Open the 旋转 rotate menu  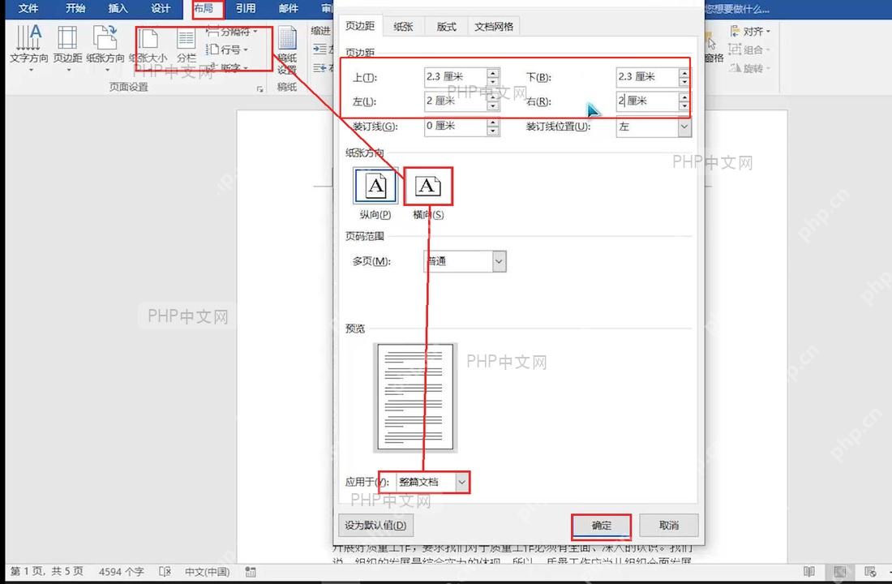[750, 68]
